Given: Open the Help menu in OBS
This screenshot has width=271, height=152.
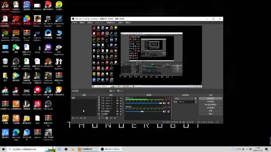Looking at the screenshot, I should coord(128,23).
